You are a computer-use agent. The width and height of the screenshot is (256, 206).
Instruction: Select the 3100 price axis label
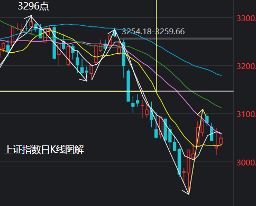click(246, 114)
